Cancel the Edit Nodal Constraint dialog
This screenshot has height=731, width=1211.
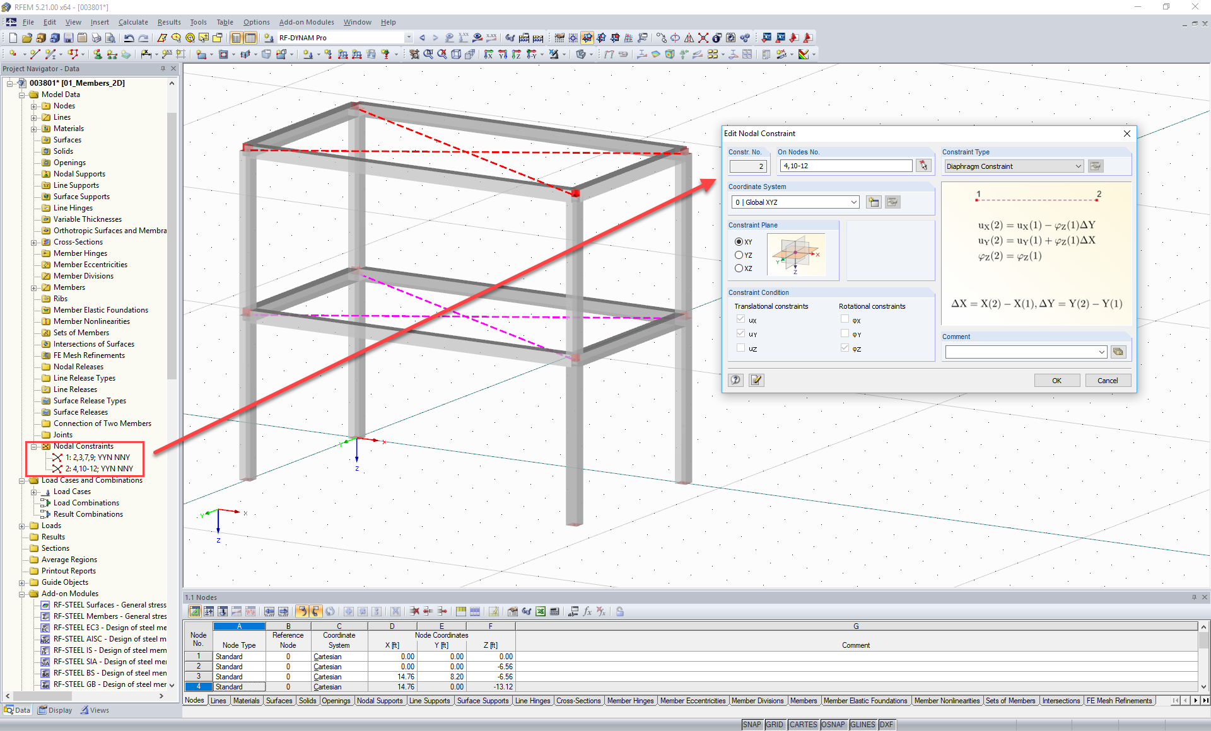(x=1108, y=380)
